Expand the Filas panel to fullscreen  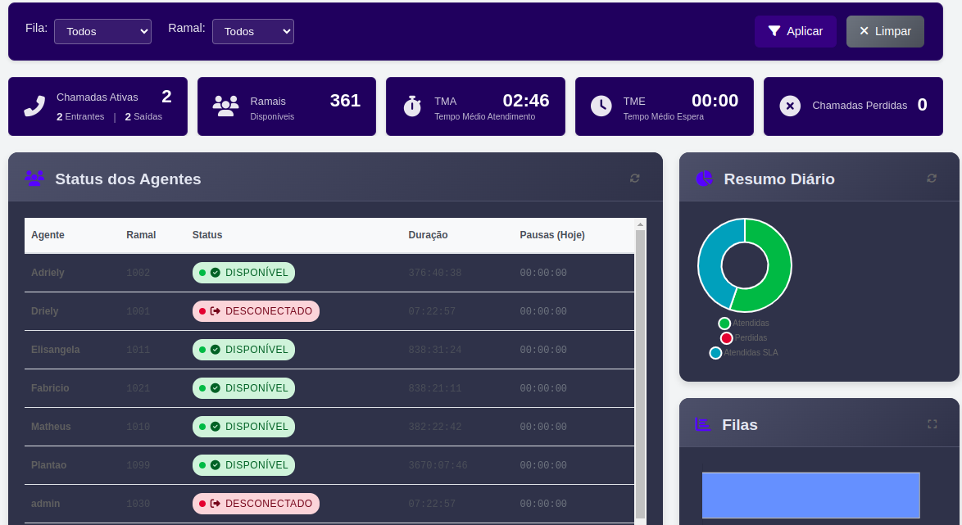[932, 424]
